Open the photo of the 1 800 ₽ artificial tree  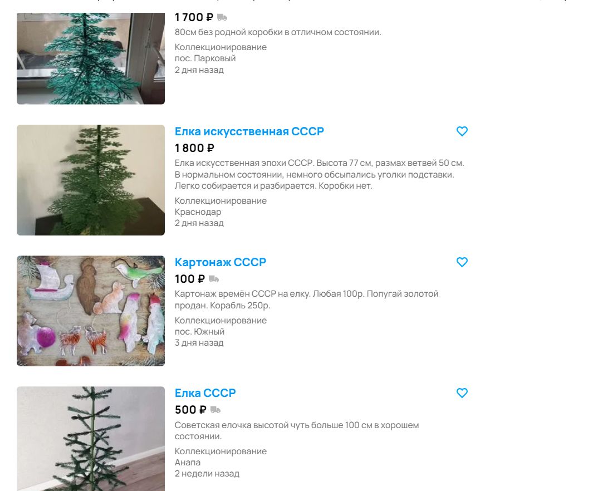pyautogui.click(x=91, y=180)
